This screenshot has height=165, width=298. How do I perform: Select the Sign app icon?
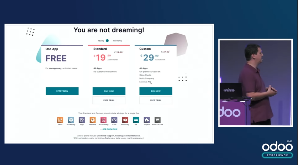(82, 120)
